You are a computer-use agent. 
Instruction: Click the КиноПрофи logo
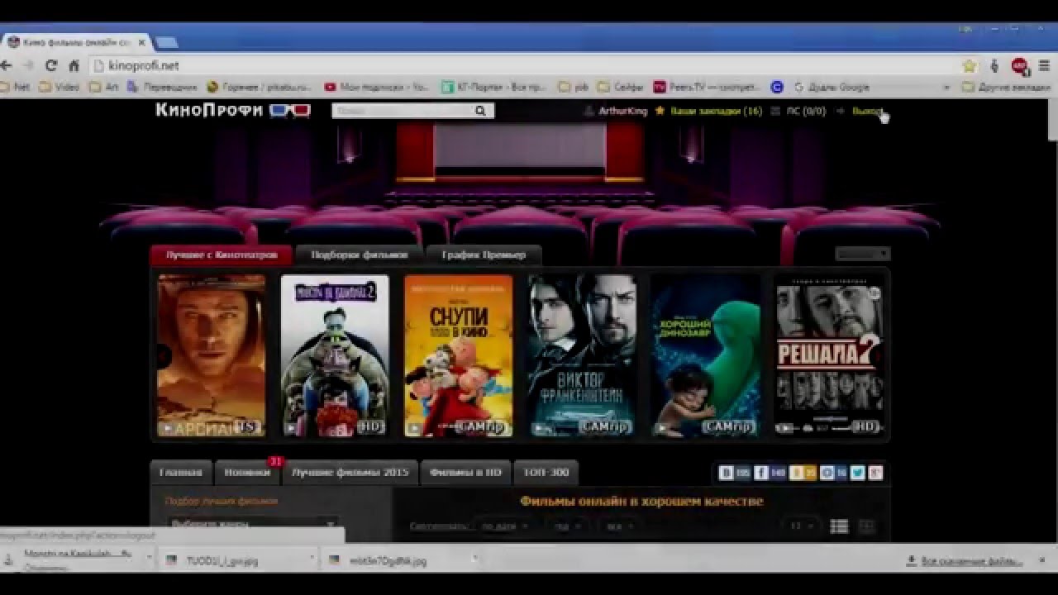232,110
